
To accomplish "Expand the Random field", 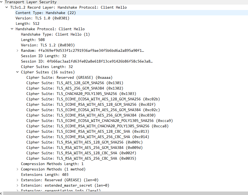I will point(18,50).
